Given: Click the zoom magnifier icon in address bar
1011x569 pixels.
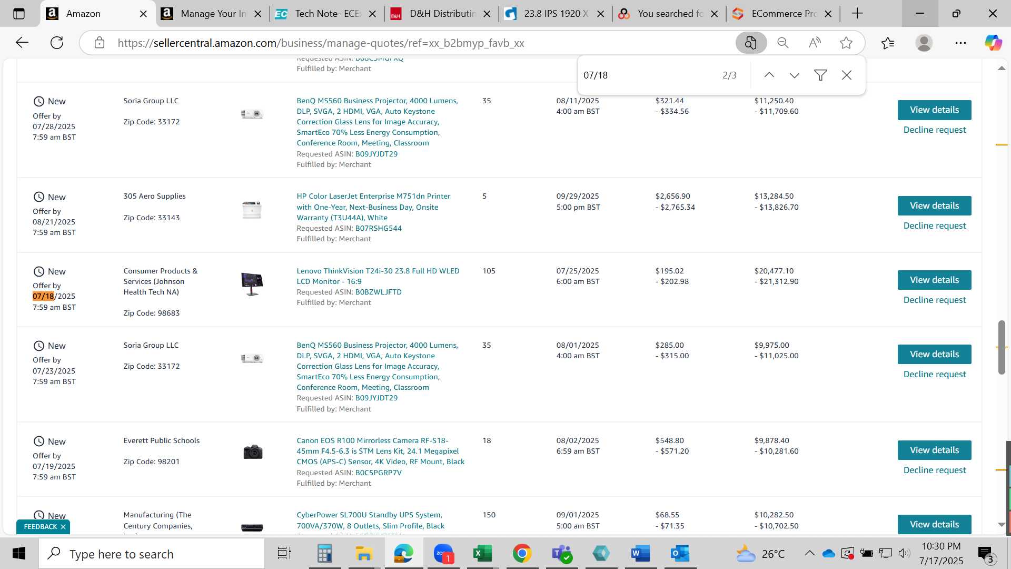Looking at the screenshot, I should click(783, 43).
